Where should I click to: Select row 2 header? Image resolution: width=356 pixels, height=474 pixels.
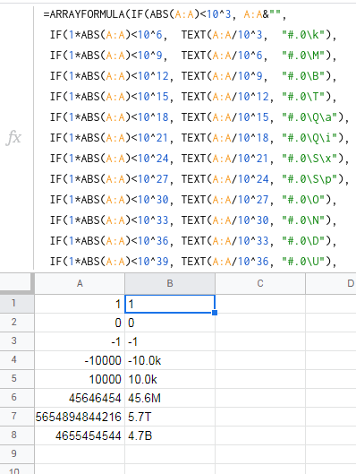coord(14,323)
